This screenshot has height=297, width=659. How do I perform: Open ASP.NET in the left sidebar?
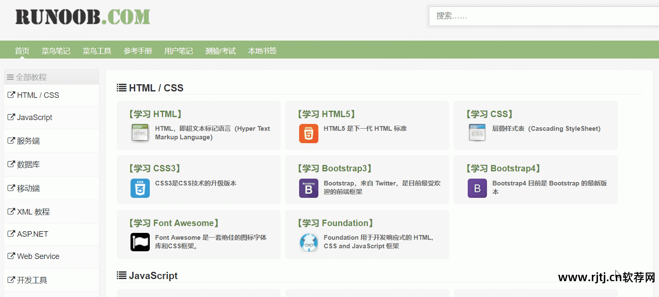tap(32, 234)
